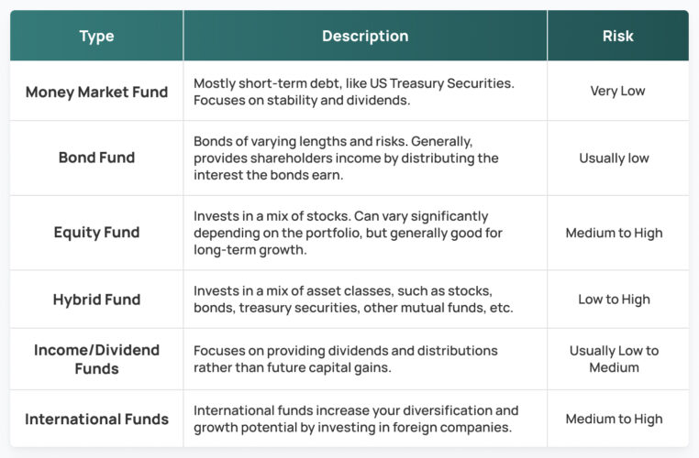This screenshot has width=699, height=458.
Task: Click the long-term growth description text
Action: tap(348, 233)
